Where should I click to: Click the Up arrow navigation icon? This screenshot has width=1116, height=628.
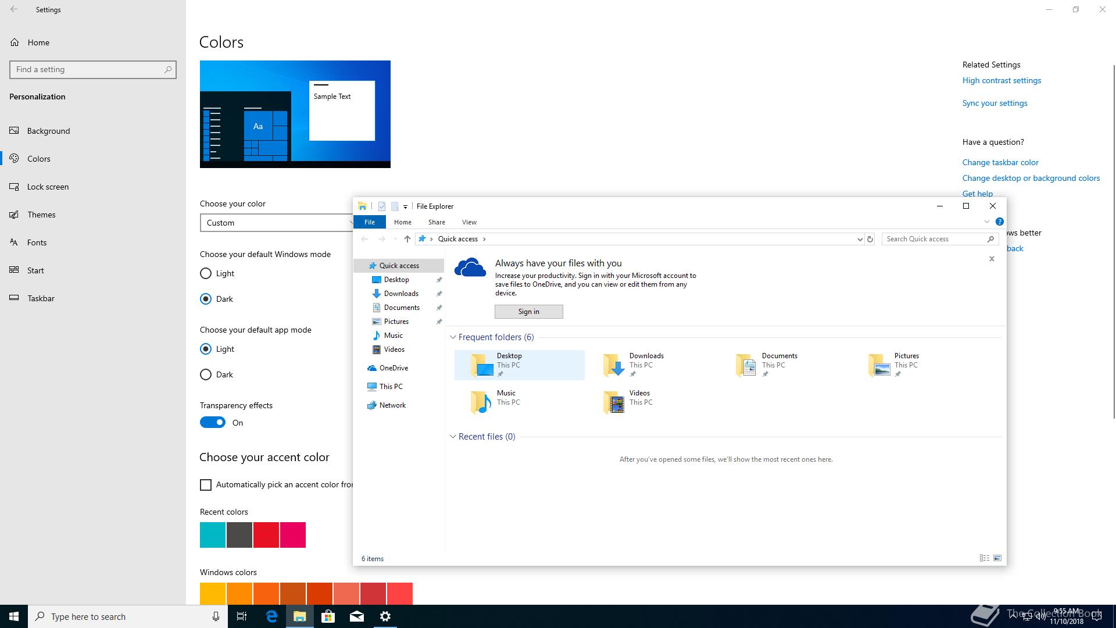click(407, 239)
